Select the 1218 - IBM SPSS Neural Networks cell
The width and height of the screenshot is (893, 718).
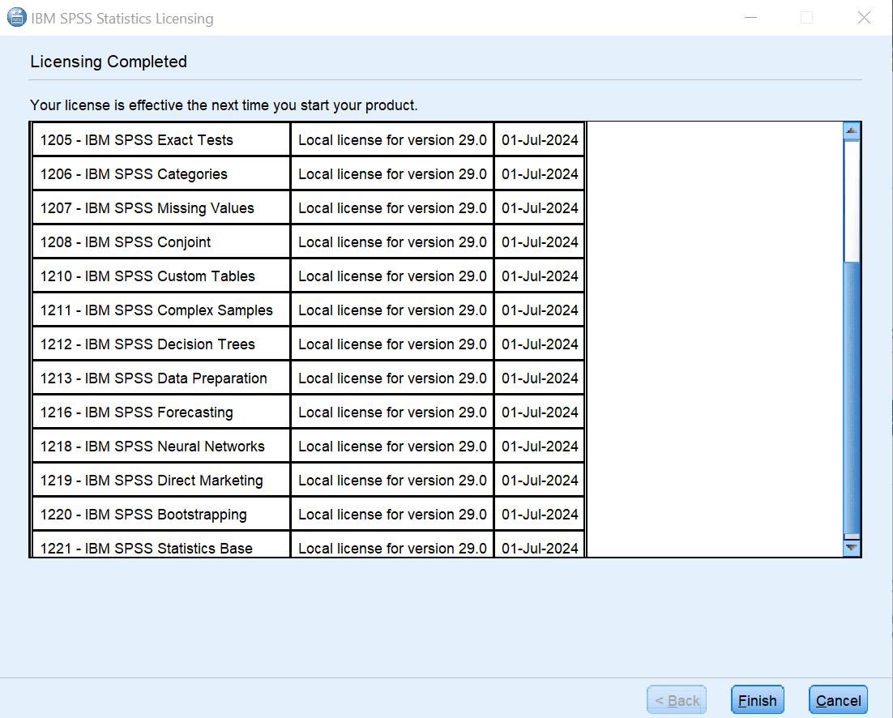(x=162, y=447)
